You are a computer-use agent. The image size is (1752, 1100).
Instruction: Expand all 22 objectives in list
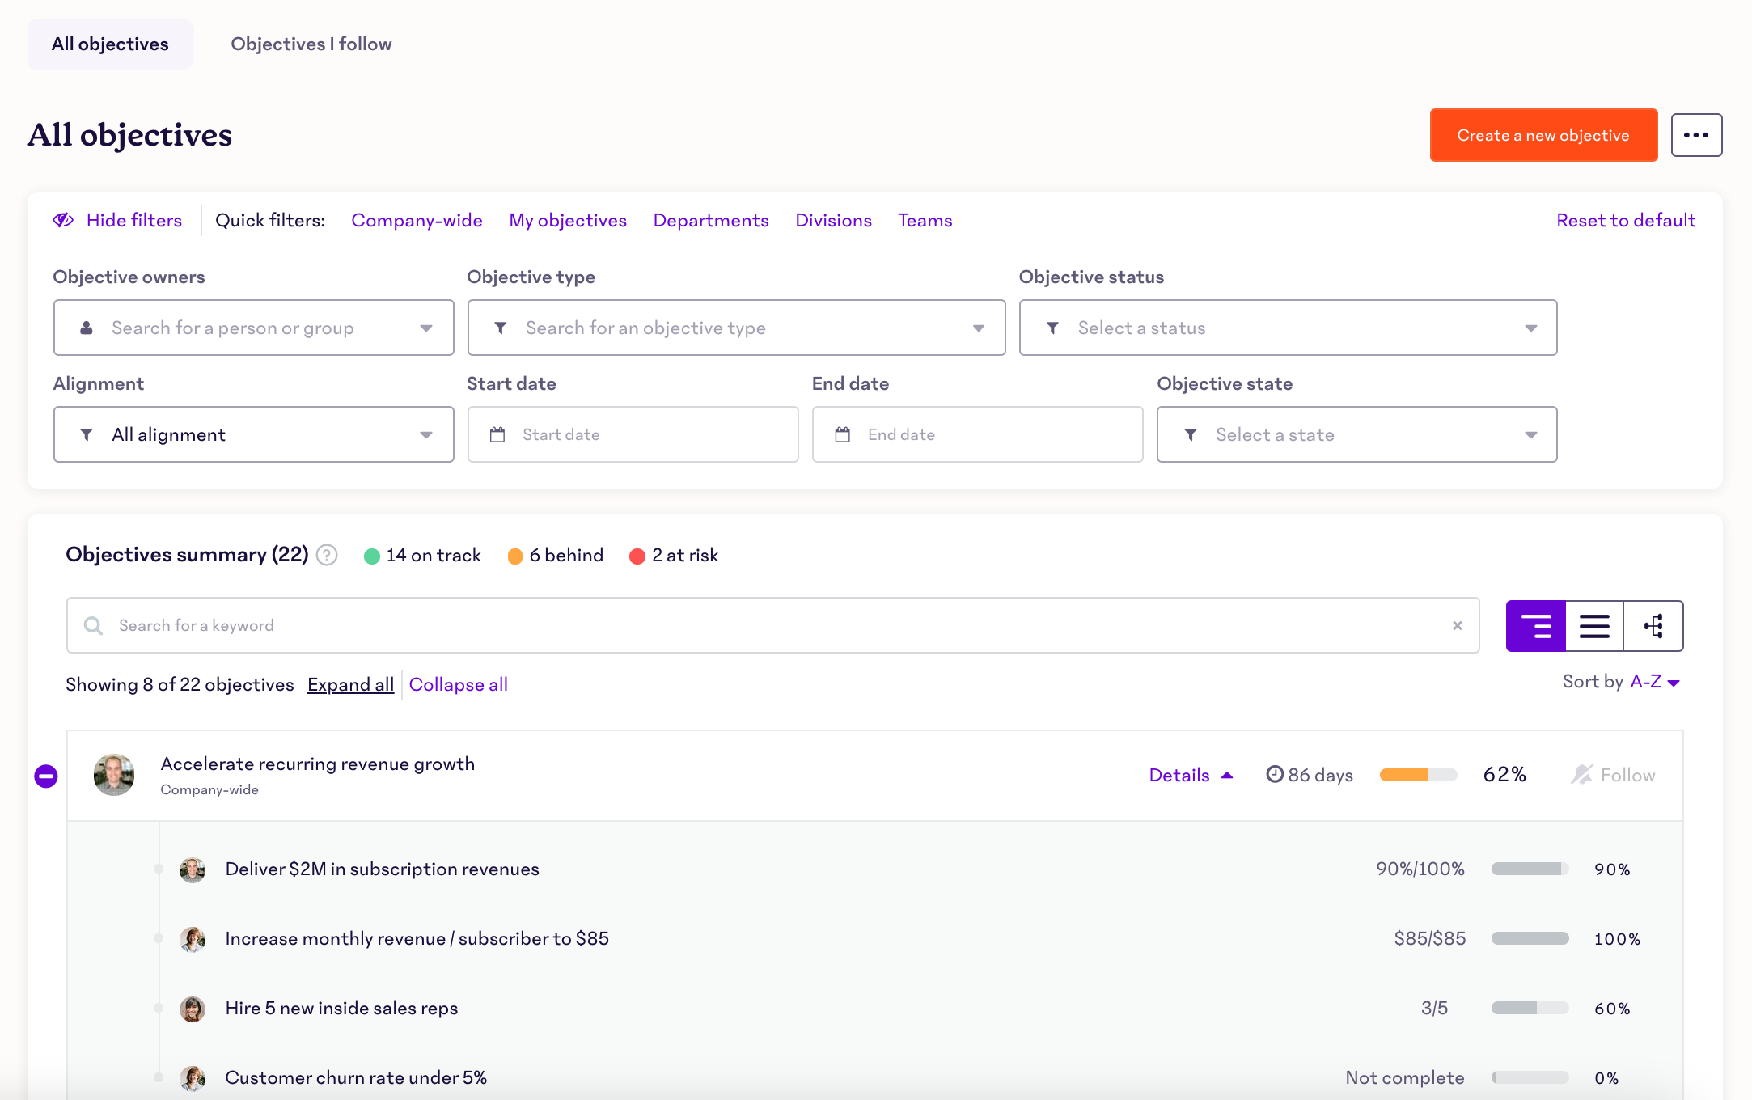(349, 686)
